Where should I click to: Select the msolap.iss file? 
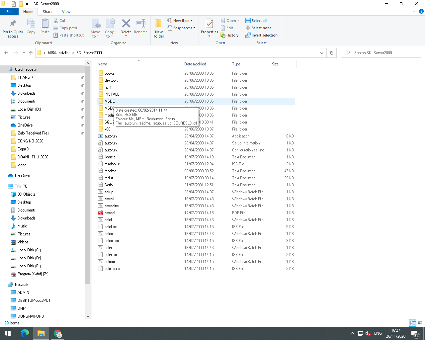click(x=196, y=164)
